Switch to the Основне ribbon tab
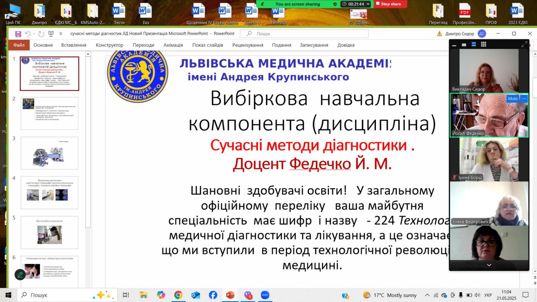Screen dimensions: 537x302 [43, 45]
